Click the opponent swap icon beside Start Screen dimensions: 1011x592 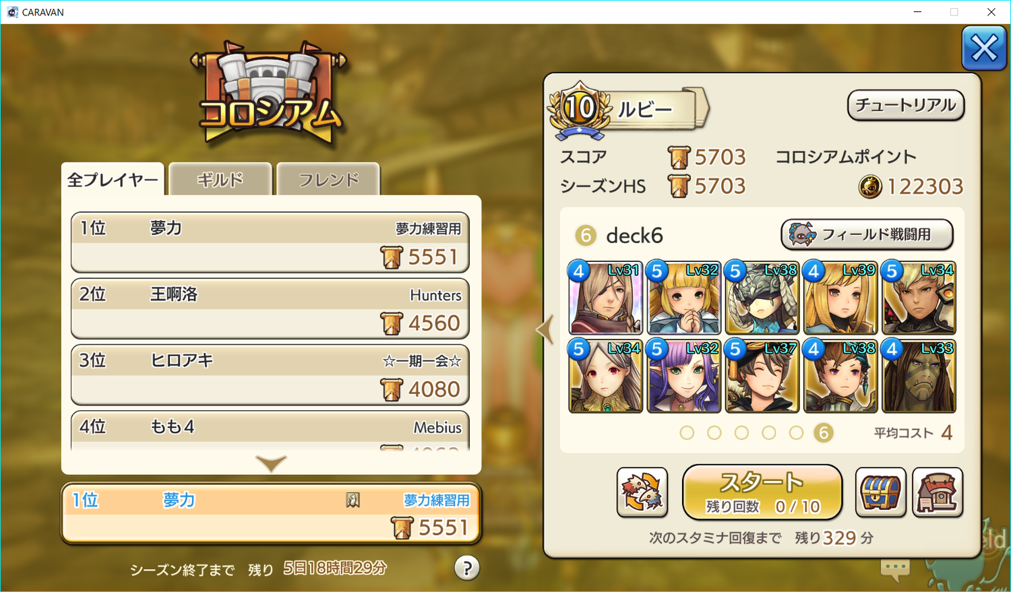click(x=642, y=492)
